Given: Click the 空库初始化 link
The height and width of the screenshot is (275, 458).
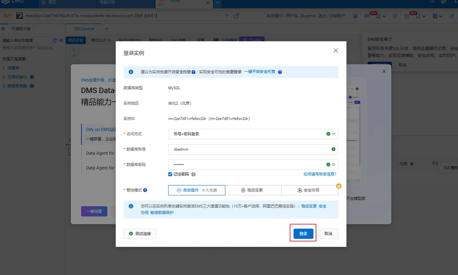Looking at the screenshot, I should pos(18,77).
